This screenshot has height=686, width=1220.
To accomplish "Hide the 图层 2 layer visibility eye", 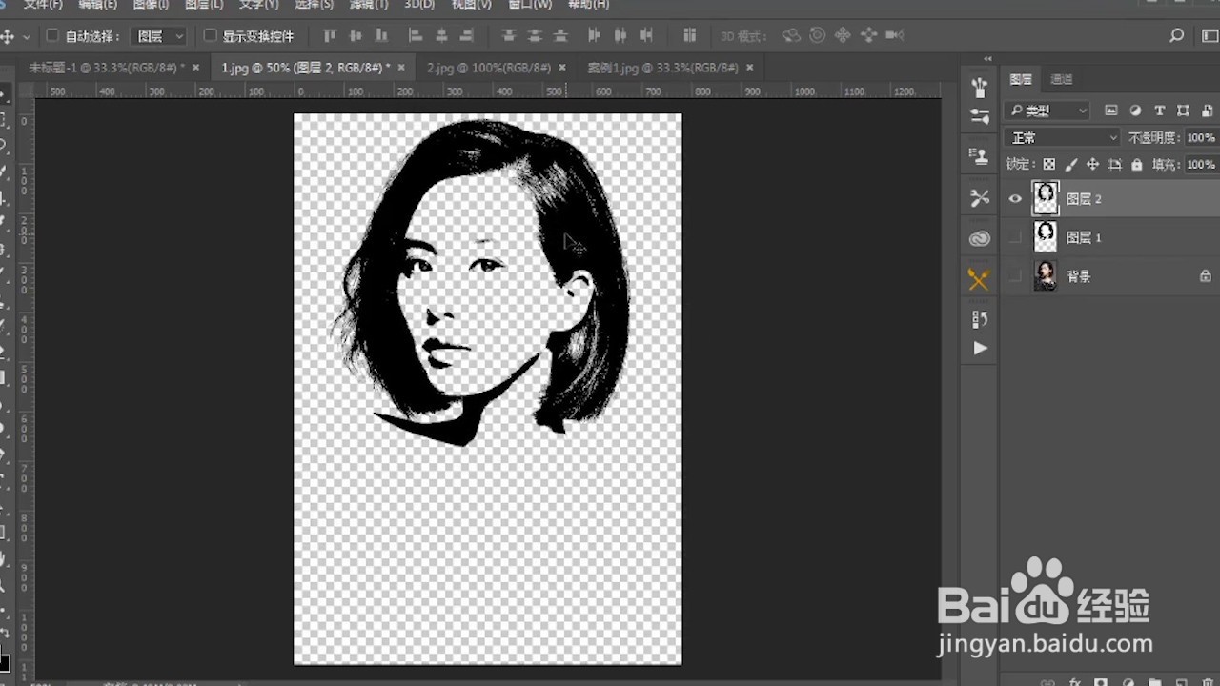I will click(1015, 198).
